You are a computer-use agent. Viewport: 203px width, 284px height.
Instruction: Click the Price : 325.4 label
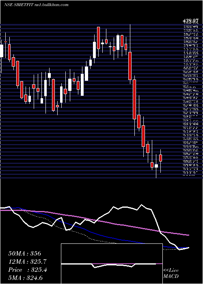[x=28, y=270]
